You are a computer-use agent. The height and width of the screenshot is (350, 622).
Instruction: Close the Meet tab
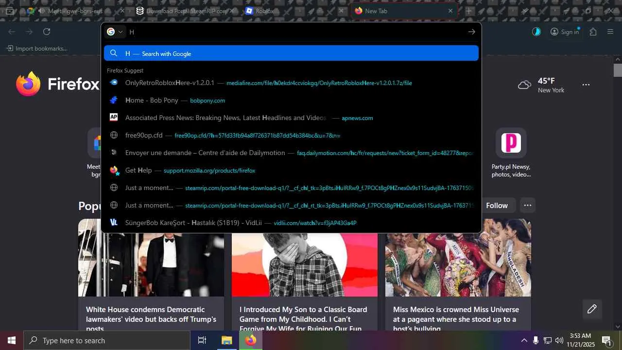coord(122,11)
